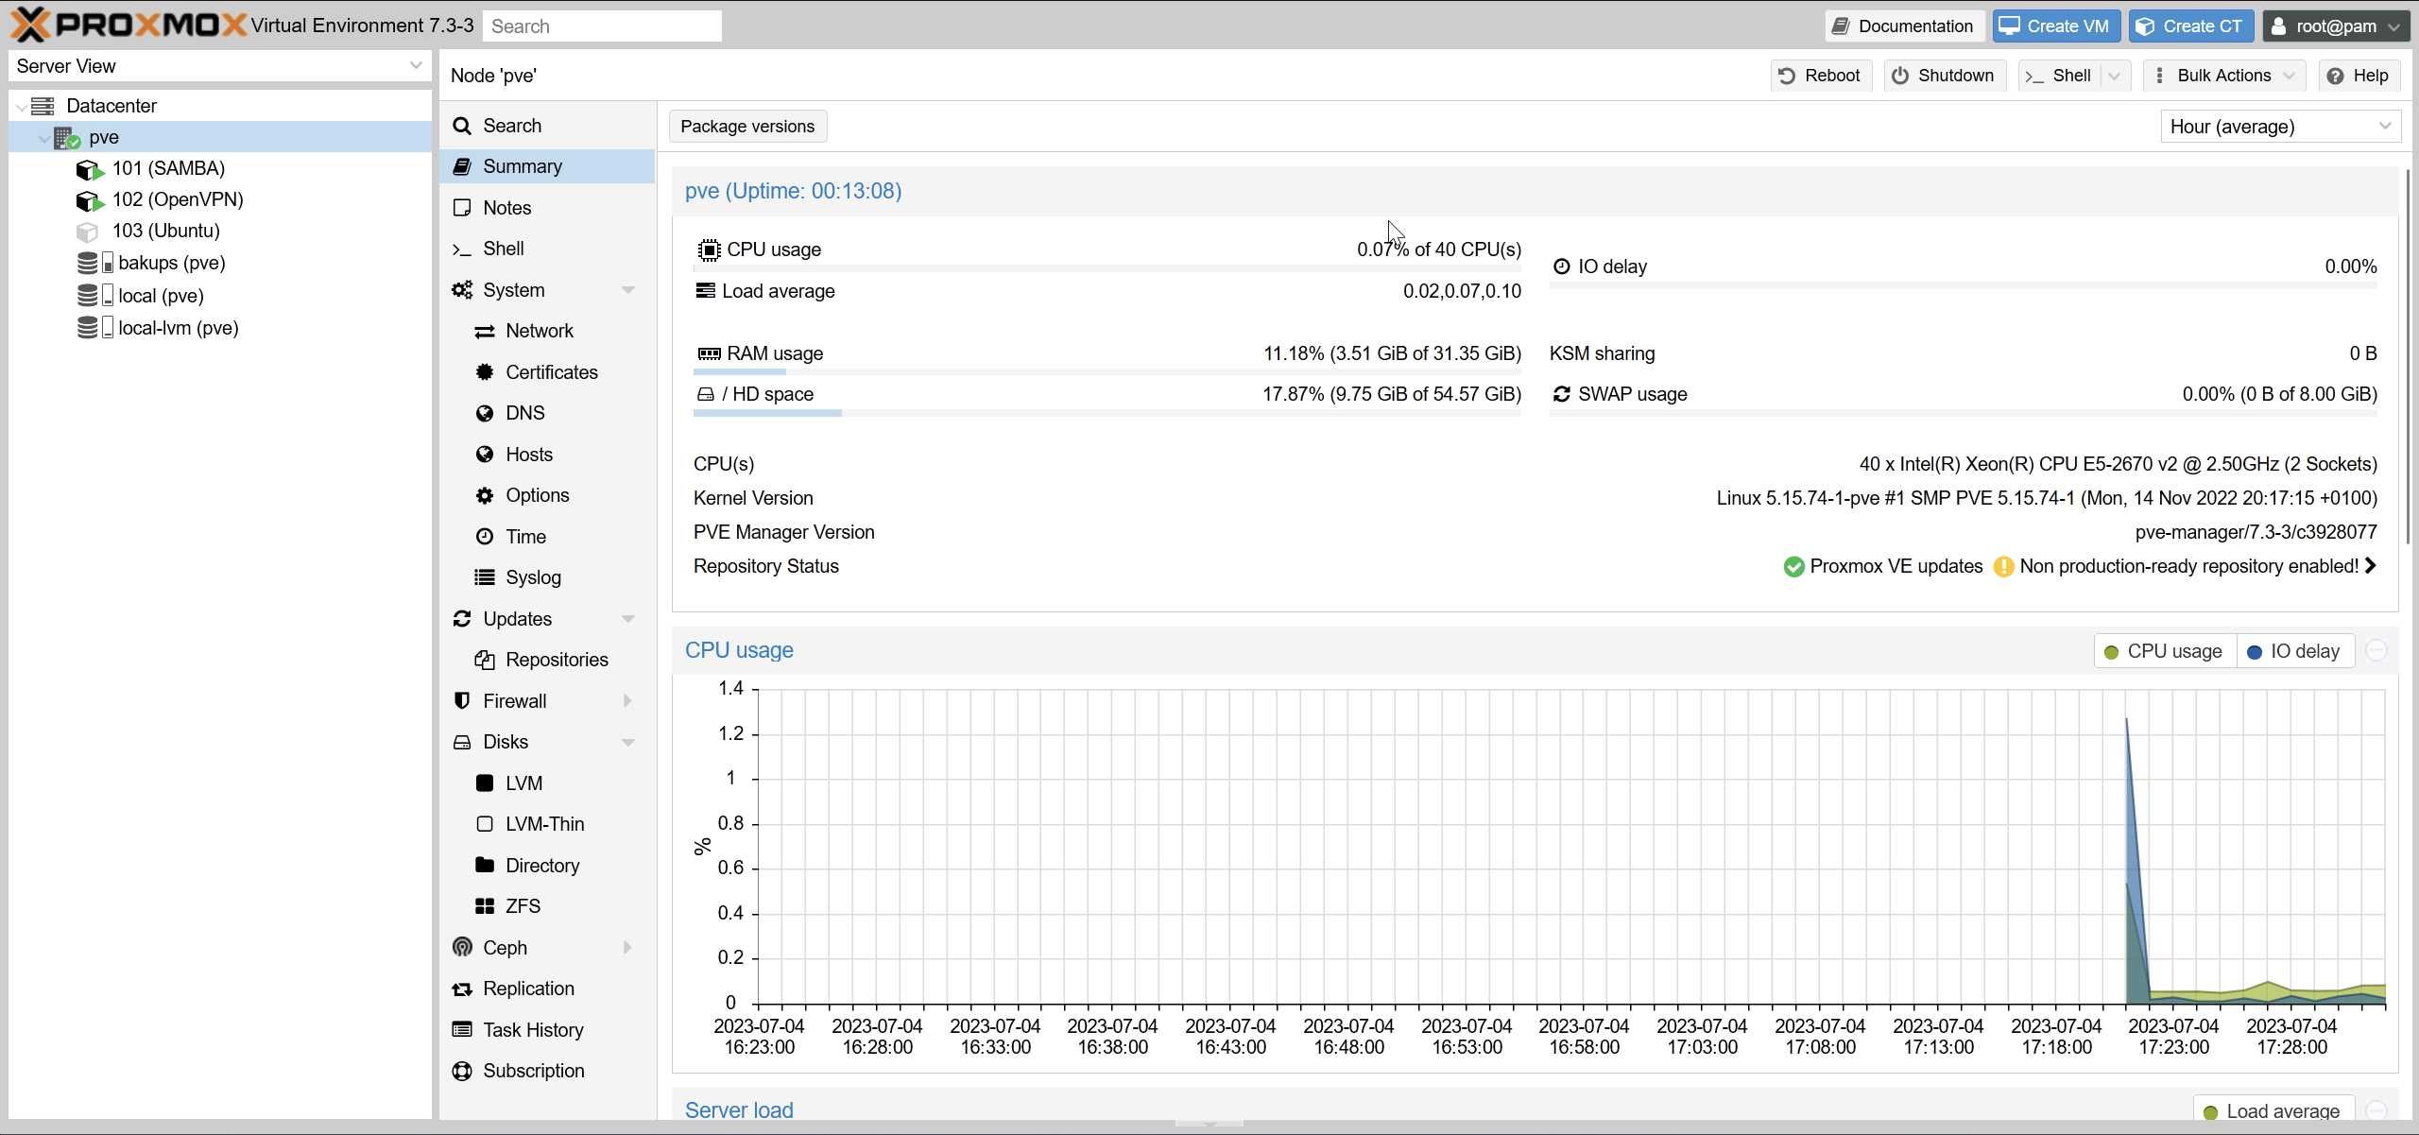Collapse the Disks menu section
Viewport: 2419px width, 1135px height.
pyautogui.click(x=627, y=742)
